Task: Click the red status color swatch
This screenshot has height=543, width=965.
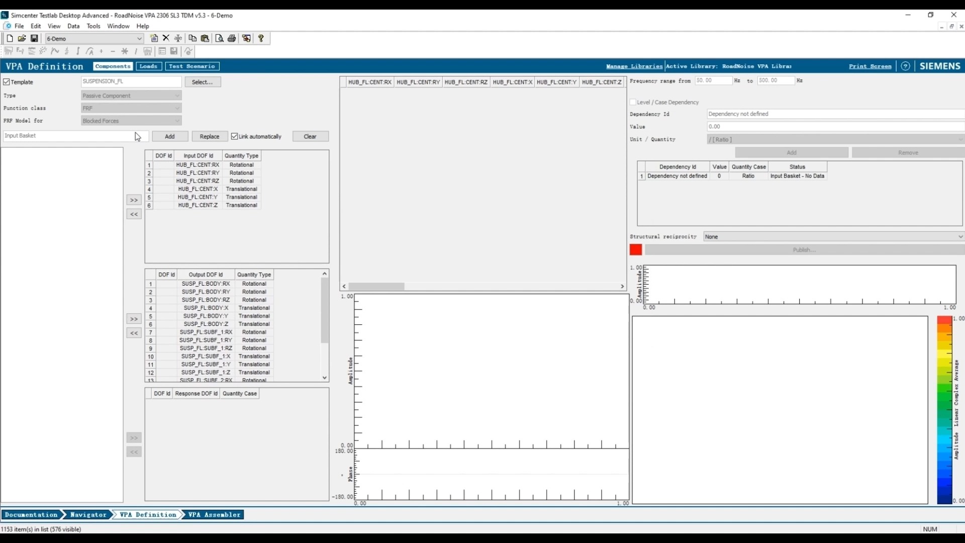Action: 635,249
